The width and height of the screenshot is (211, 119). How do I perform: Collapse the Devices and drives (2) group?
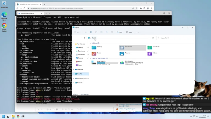click(x=91, y=59)
